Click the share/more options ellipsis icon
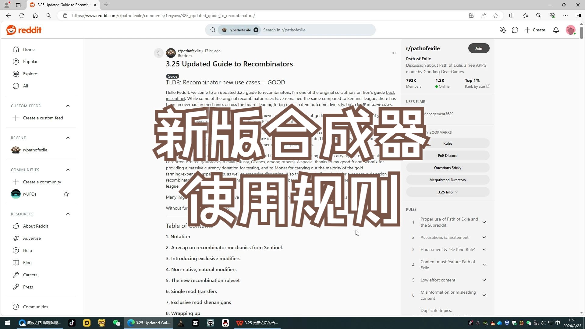585x329 pixels. [x=393, y=53]
